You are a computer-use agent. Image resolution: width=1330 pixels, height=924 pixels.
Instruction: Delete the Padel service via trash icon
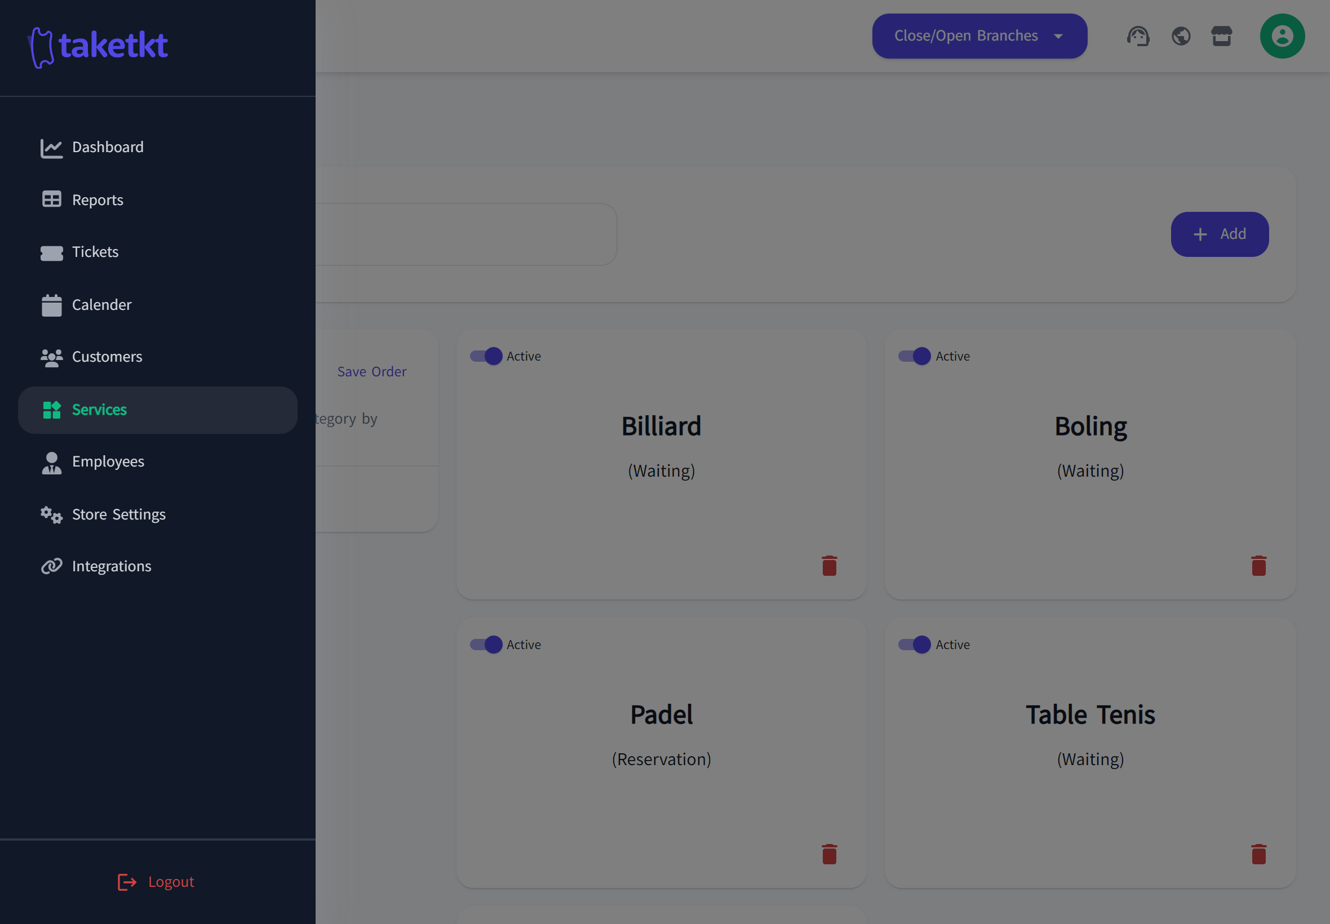pos(829,854)
